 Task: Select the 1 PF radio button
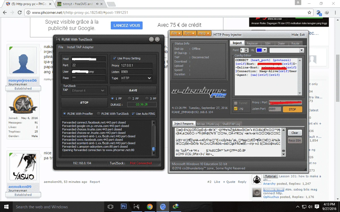(112, 98)
